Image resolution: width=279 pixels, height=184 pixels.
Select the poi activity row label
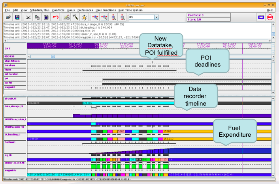click(15, 79)
